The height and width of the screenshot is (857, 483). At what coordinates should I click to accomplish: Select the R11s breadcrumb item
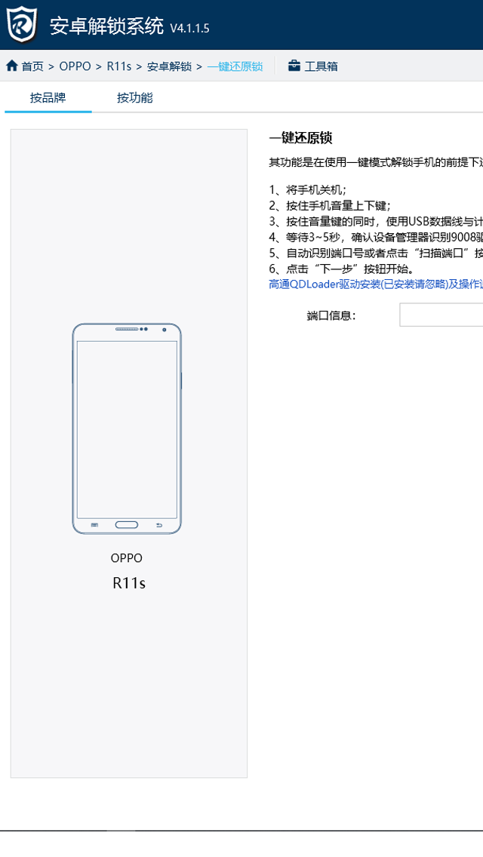point(118,66)
